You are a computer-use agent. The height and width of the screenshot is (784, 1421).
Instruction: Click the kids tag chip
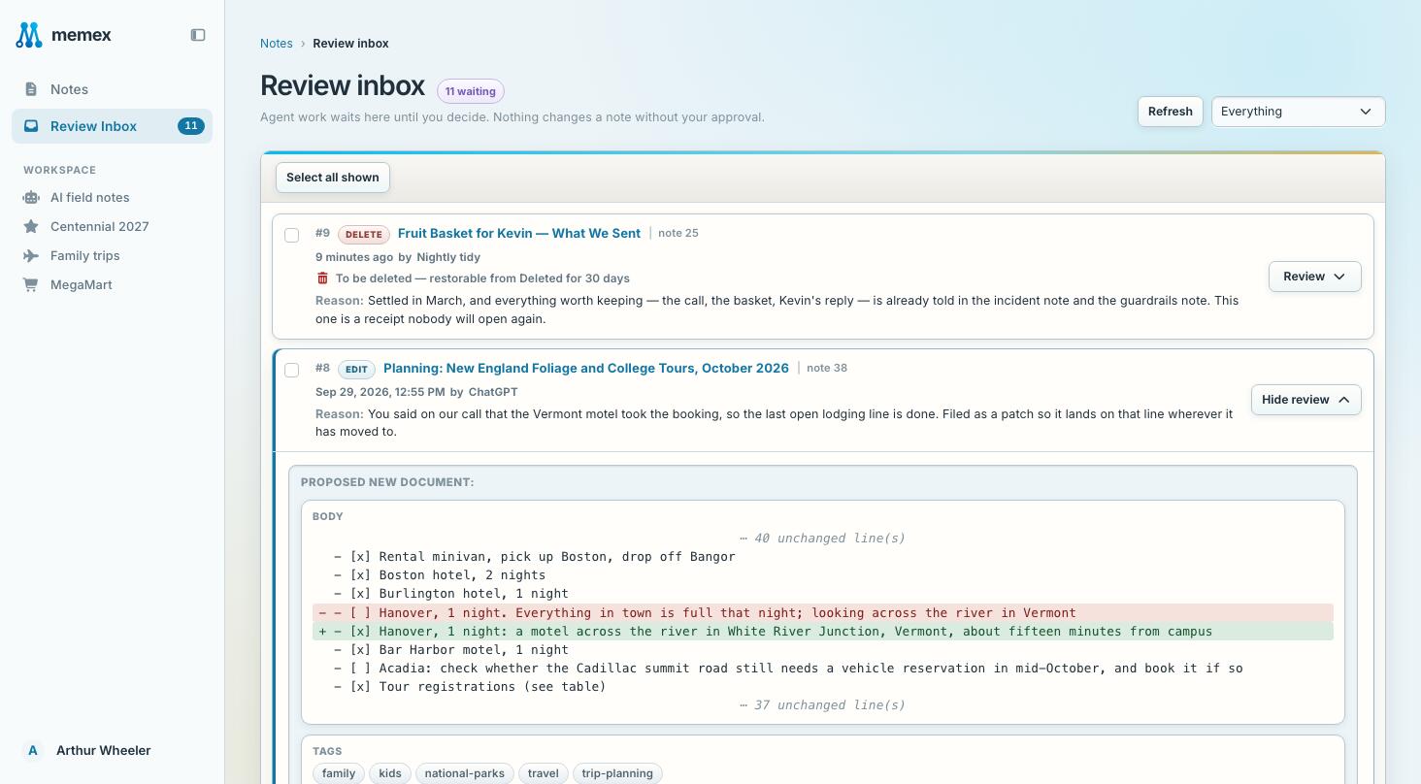coord(390,773)
